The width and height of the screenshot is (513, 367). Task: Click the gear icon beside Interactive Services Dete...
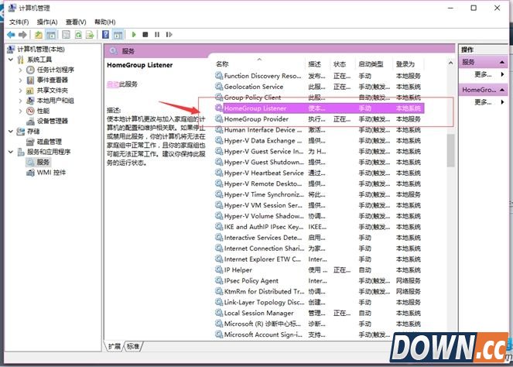pyautogui.click(x=219, y=238)
